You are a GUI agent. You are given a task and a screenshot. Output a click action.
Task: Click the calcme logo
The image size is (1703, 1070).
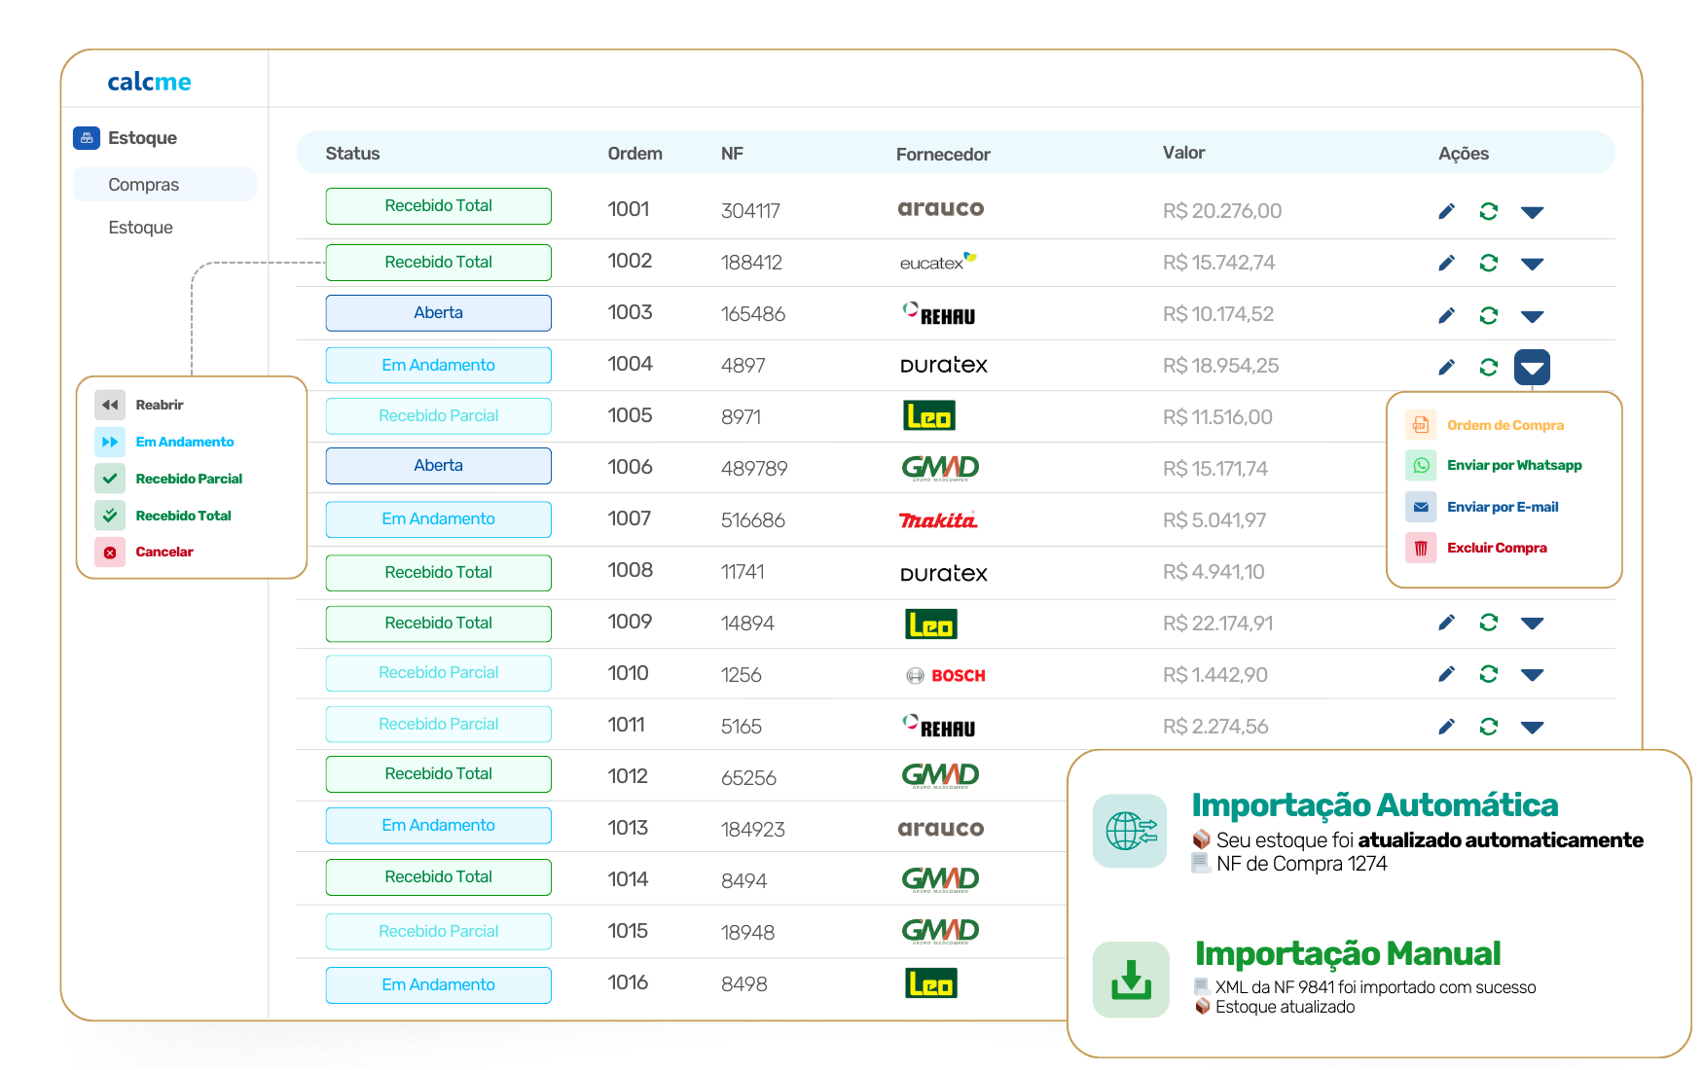coord(149,82)
